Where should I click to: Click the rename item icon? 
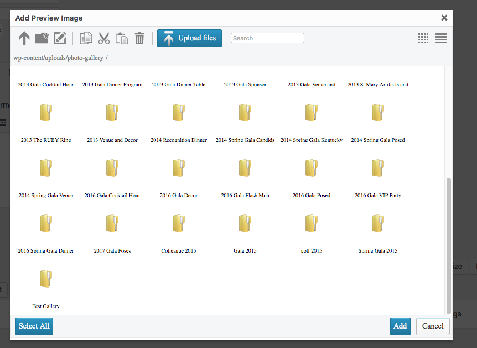[x=60, y=38]
